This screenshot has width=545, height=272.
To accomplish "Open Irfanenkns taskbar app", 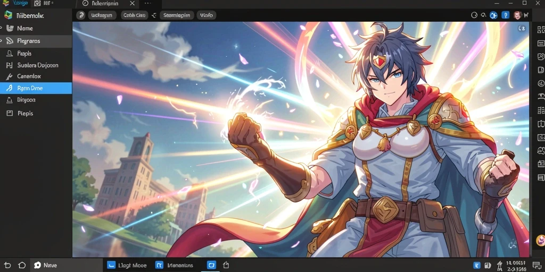I will point(175,266).
